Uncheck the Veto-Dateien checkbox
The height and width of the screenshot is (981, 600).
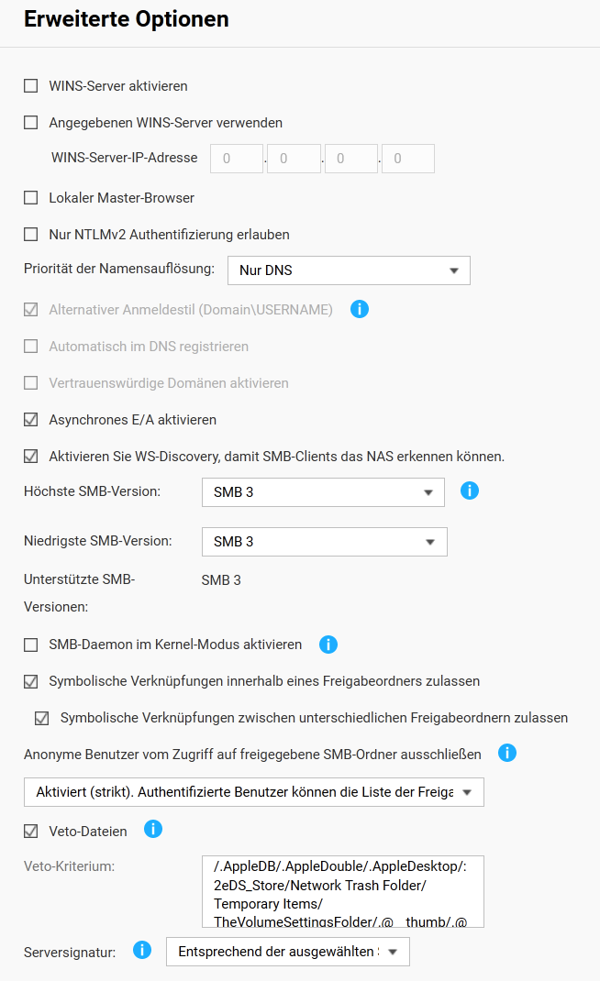(x=31, y=832)
